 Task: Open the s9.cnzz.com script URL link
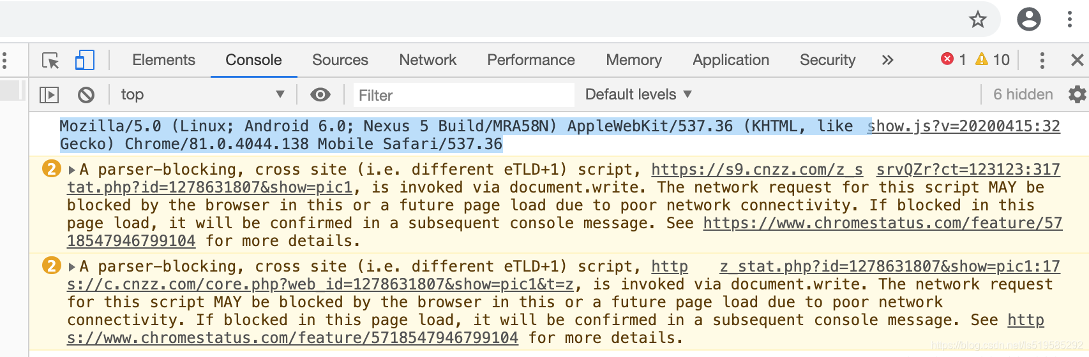[757, 170]
